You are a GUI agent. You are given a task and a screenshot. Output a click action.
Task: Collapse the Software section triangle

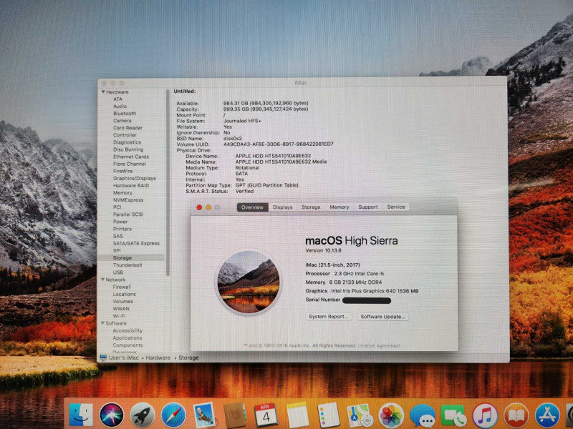click(102, 323)
